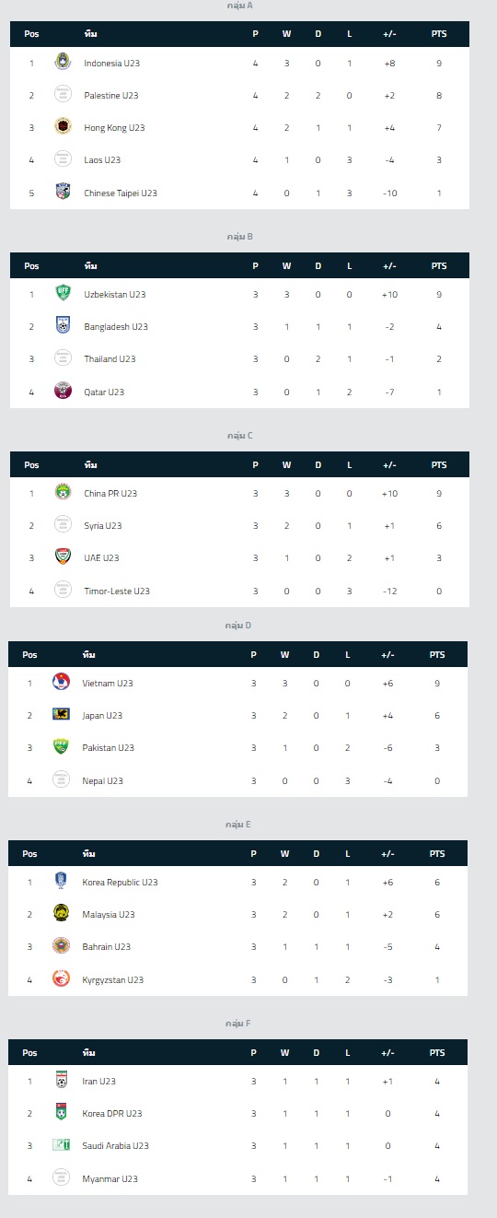Click the Vietnam U23 team crest
Image resolution: width=497 pixels, height=1218 pixels.
(x=61, y=683)
